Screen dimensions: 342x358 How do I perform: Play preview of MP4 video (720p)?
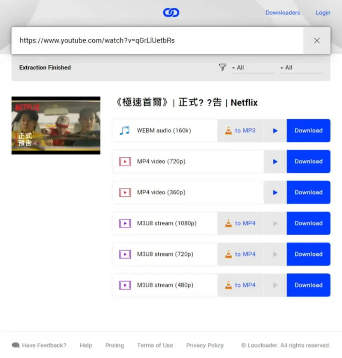(275, 161)
